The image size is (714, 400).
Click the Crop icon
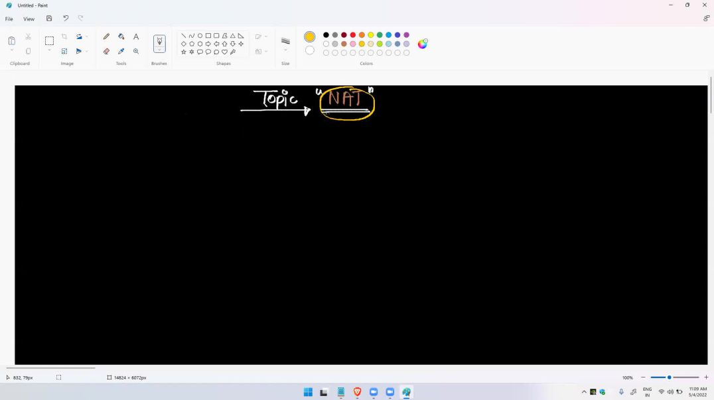(x=64, y=36)
